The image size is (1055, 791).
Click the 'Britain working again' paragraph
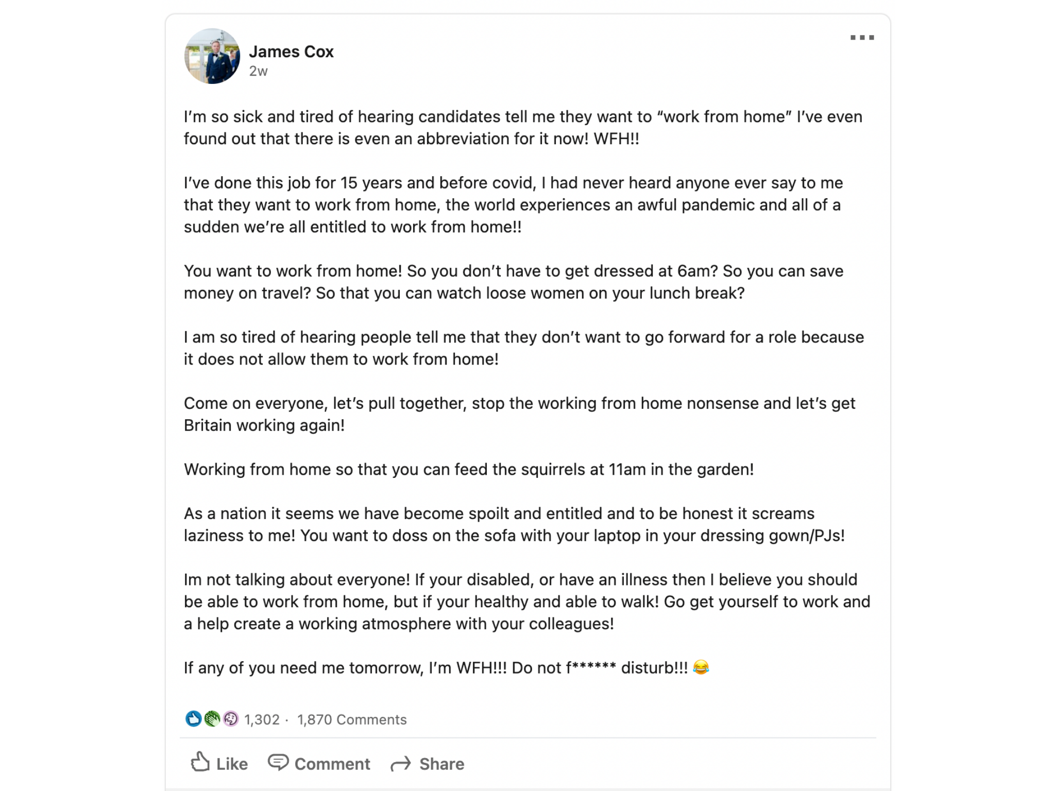[519, 414]
